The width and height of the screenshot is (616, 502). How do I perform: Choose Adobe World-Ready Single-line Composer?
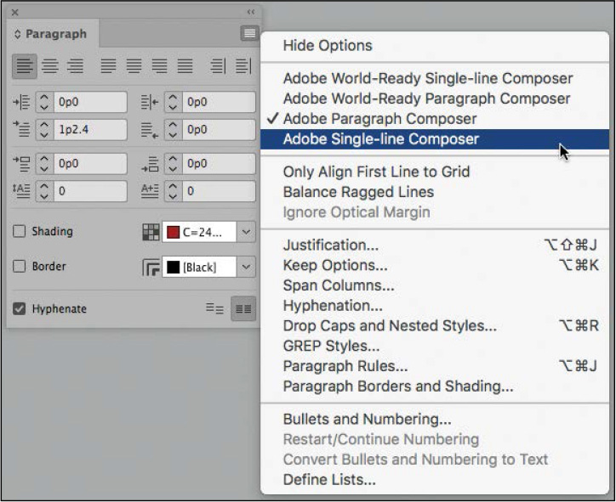point(435,78)
